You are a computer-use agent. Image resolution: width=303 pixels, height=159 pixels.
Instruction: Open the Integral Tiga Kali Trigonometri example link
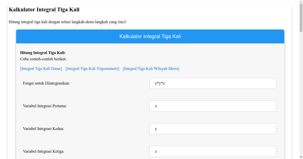[92, 68]
